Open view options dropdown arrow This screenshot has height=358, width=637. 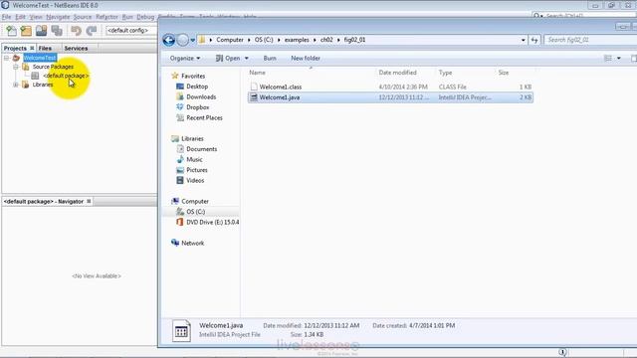coord(619,59)
